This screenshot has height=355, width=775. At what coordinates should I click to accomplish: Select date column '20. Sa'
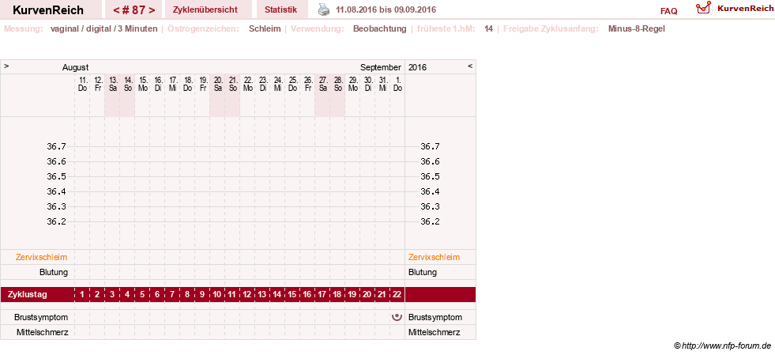point(218,84)
